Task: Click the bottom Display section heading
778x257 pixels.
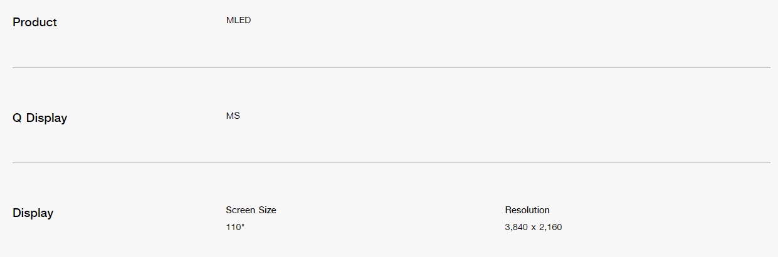Action: tap(33, 213)
